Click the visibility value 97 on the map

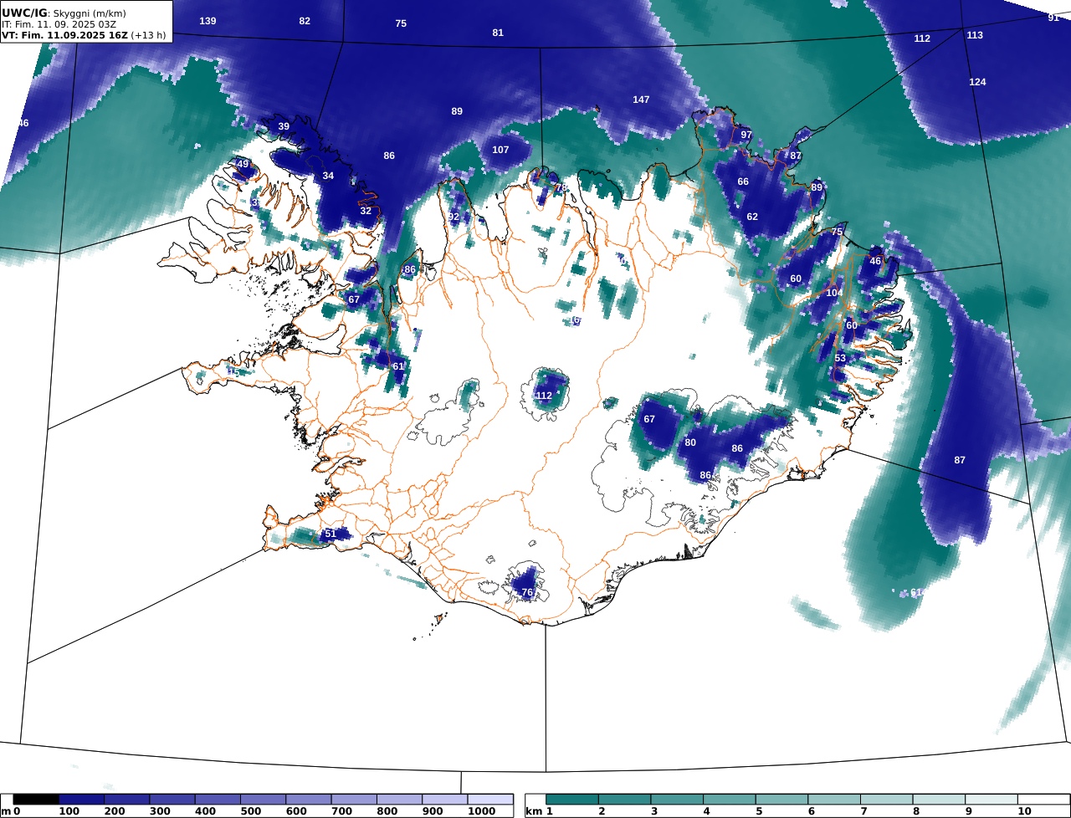point(746,135)
